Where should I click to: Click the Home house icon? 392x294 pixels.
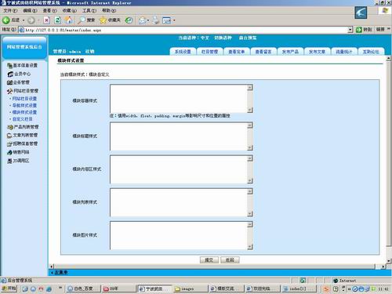69,20
